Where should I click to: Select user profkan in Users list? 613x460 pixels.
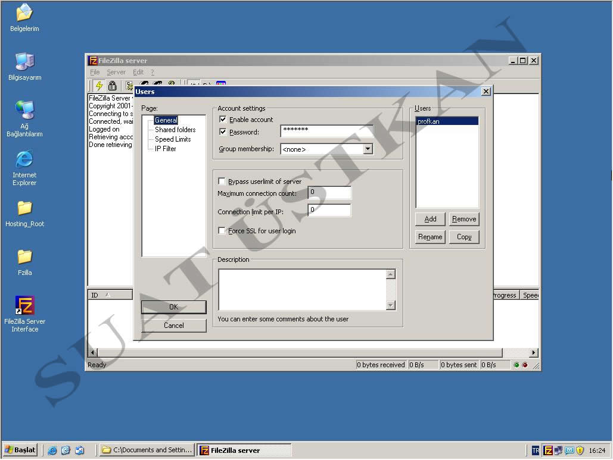(x=447, y=121)
